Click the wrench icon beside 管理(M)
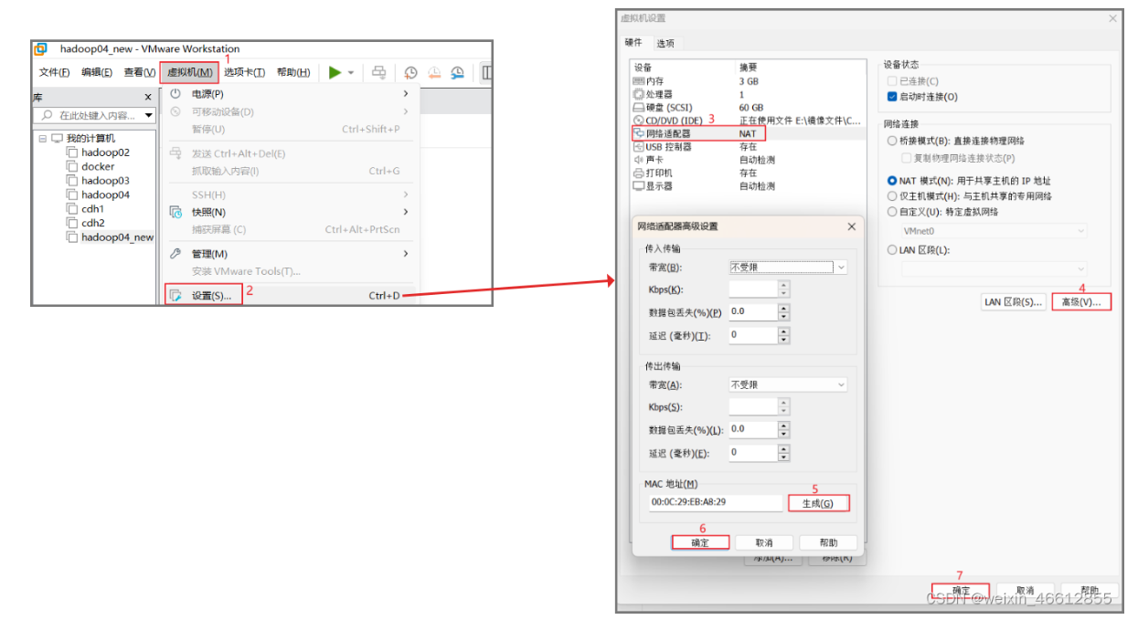 (x=175, y=254)
